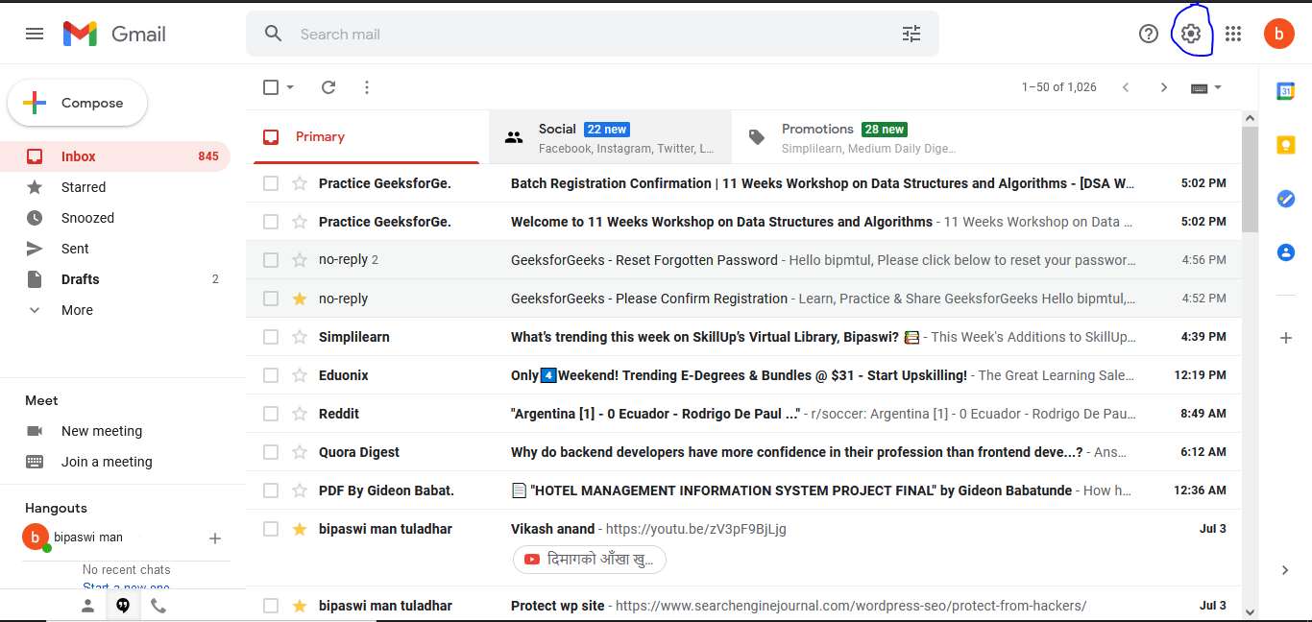1312x622 pixels.
Task: Go to older emails page
Action: coord(1164,87)
